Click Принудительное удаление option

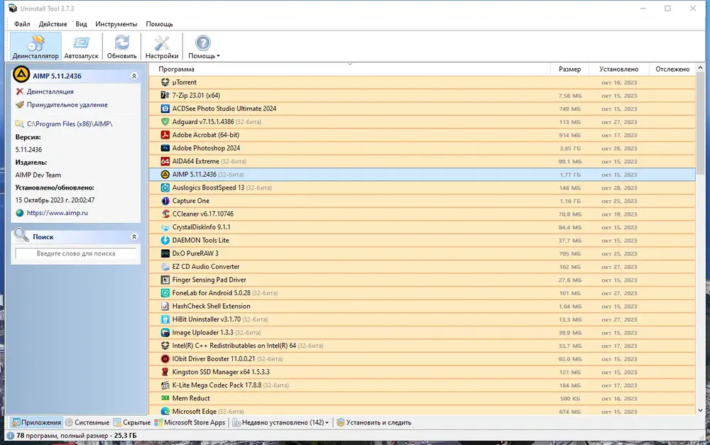[67, 104]
